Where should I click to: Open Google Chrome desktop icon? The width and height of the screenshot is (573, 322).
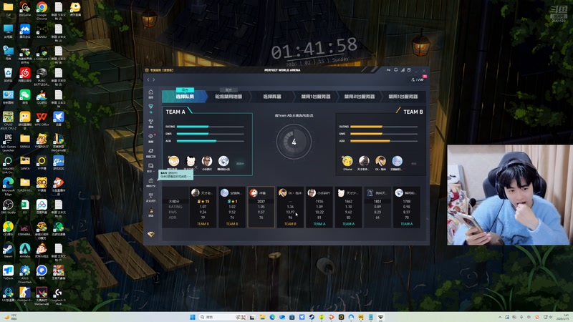(x=42, y=11)
